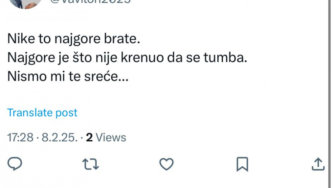Select the Views label beside the count
Screen dimensions: 333x188
pyautogui.click(x=111, y=138)
